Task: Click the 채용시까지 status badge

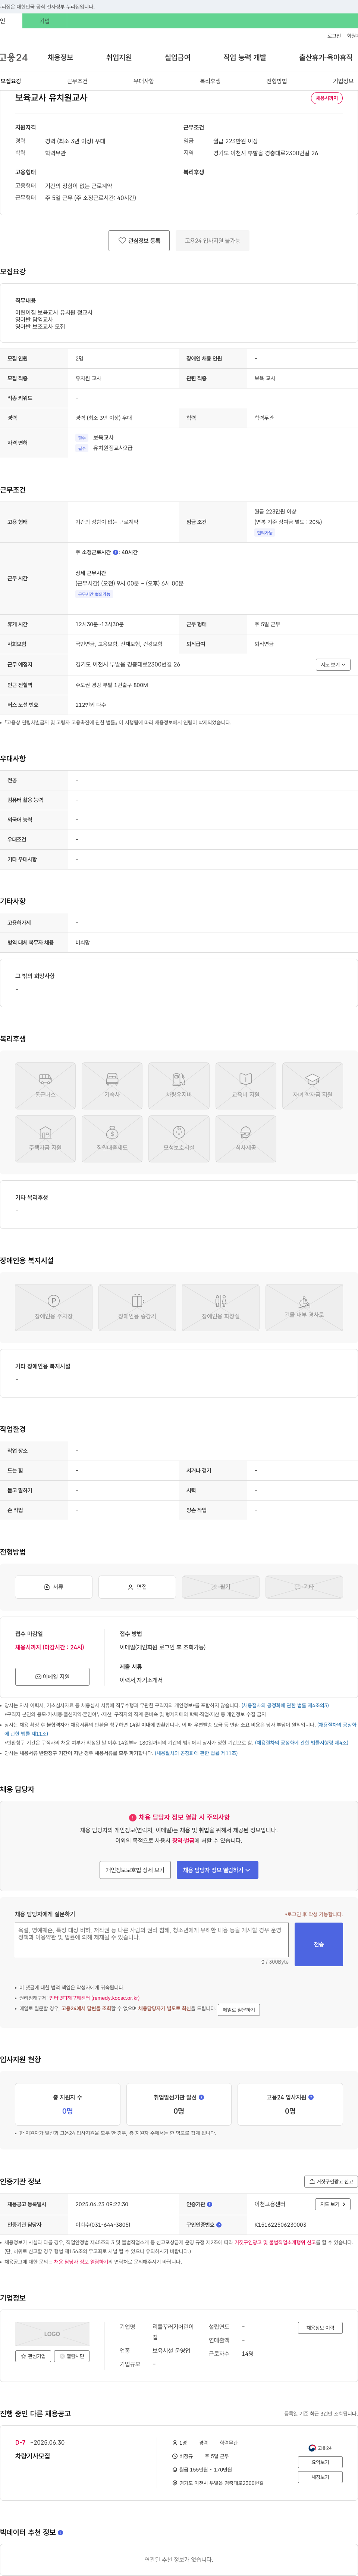Action: click(x=327, y=98)
